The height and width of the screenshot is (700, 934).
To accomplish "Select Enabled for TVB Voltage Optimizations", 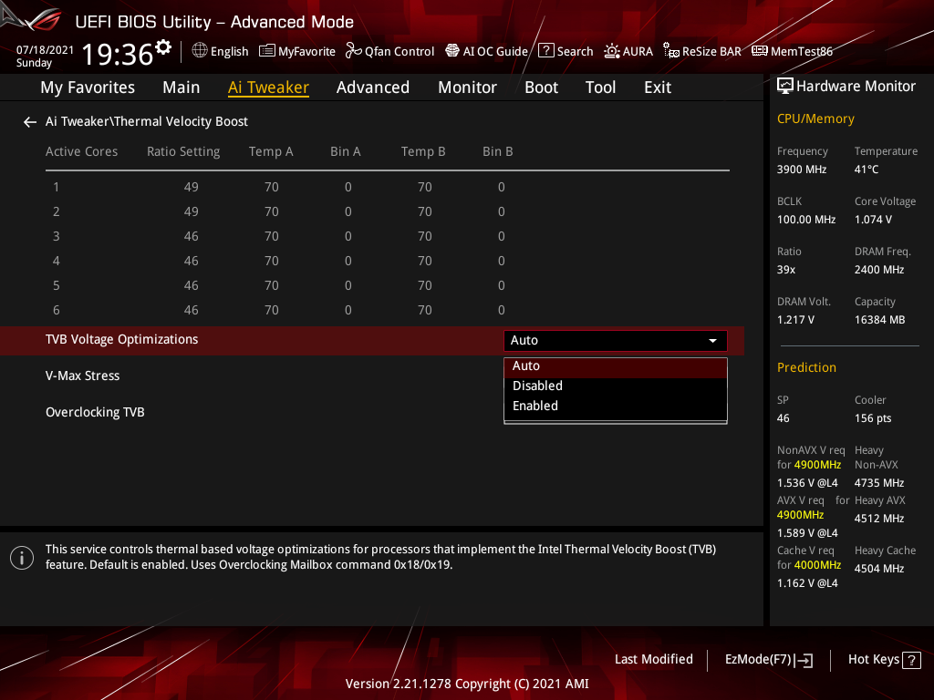I will [534, 406].
